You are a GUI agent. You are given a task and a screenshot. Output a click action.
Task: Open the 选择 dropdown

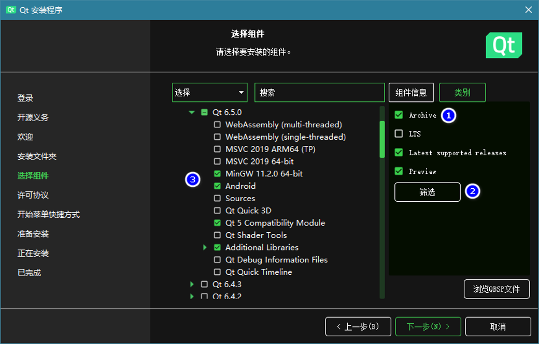(x=210, y=92)
